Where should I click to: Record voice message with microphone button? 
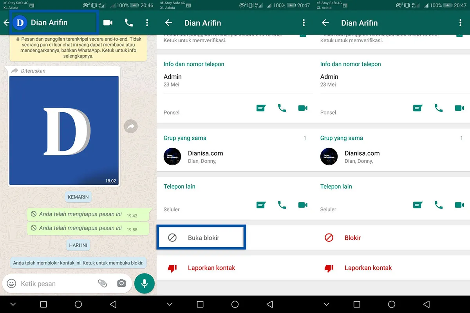point(144,283)
